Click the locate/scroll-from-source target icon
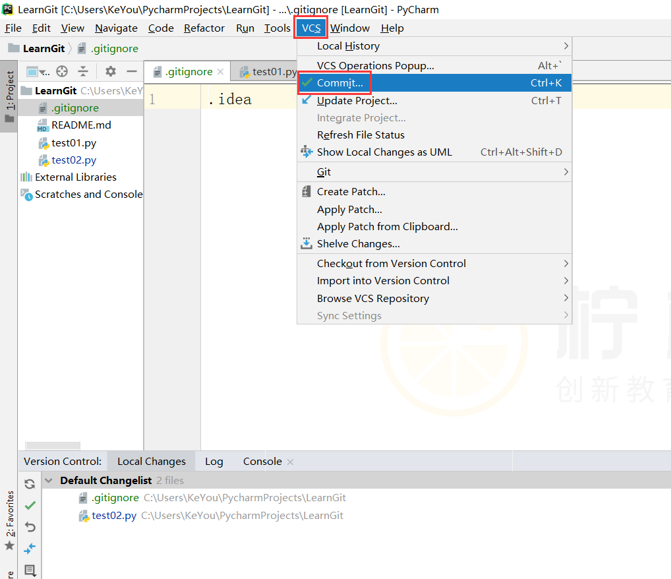 (62, 71)
